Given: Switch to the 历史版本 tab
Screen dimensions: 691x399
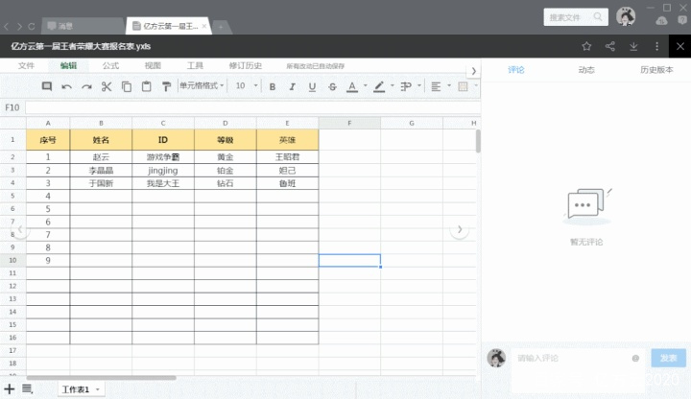Looking at the screenshot, I should [656, 70].
